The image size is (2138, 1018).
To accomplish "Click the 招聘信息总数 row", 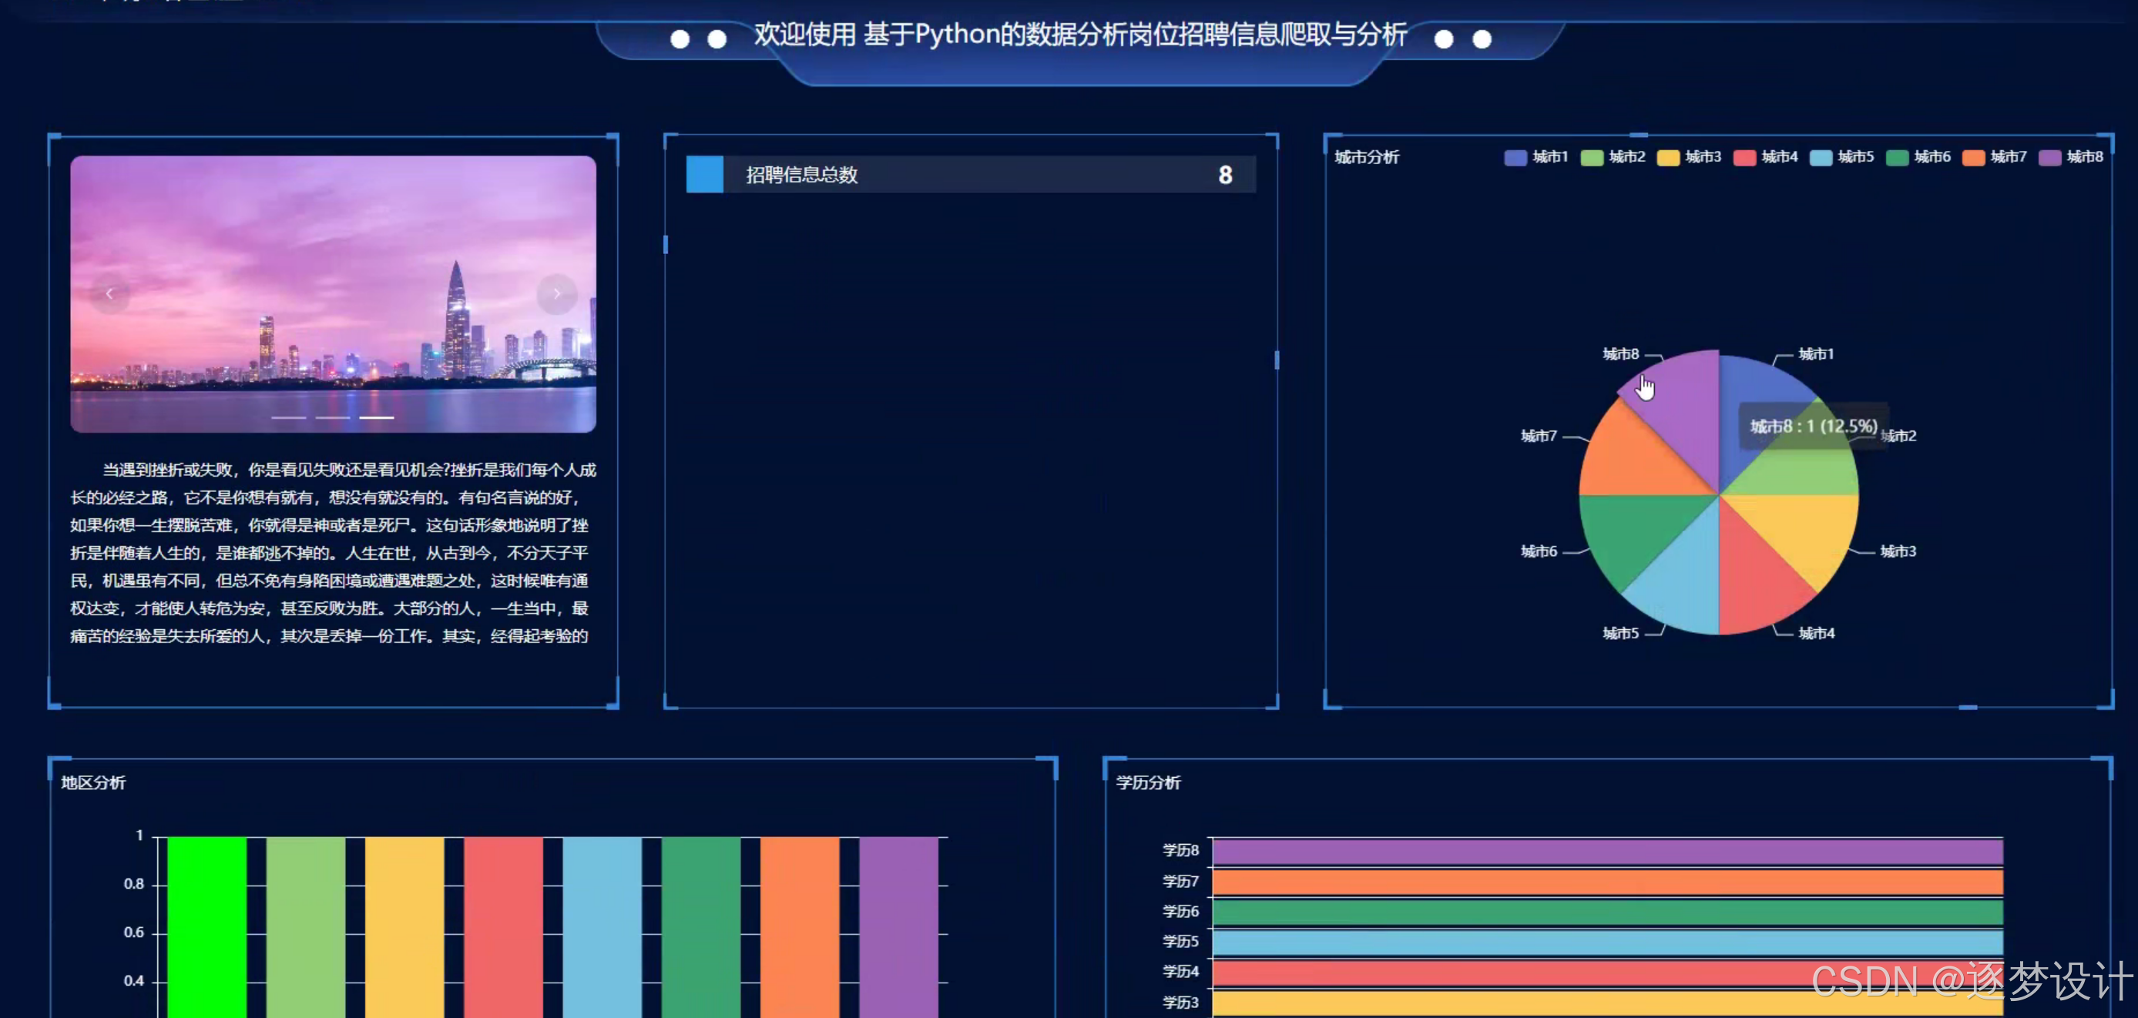I will pos(971,175).
